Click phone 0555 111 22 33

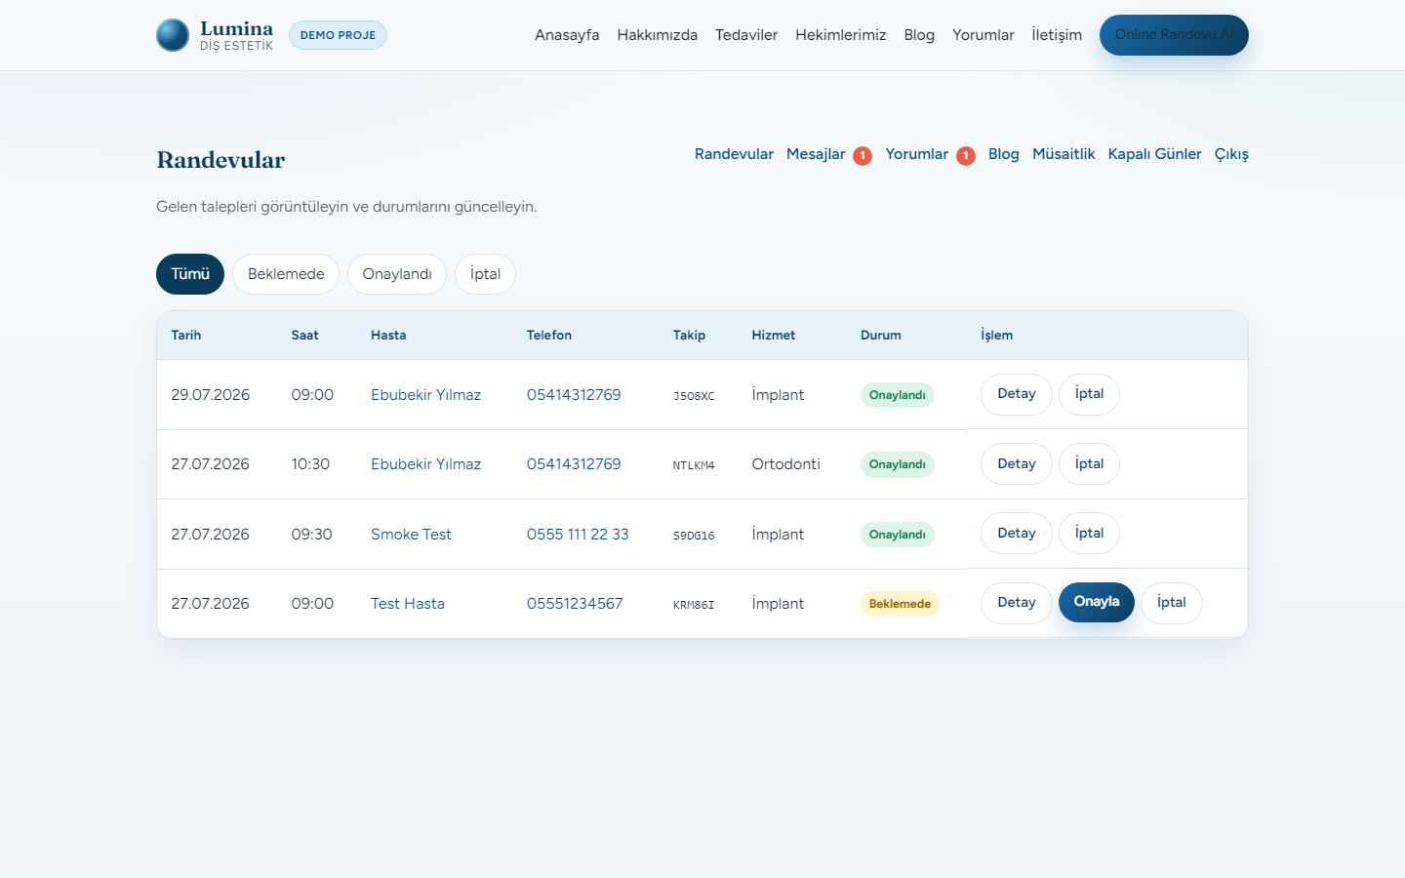[578, 535]
